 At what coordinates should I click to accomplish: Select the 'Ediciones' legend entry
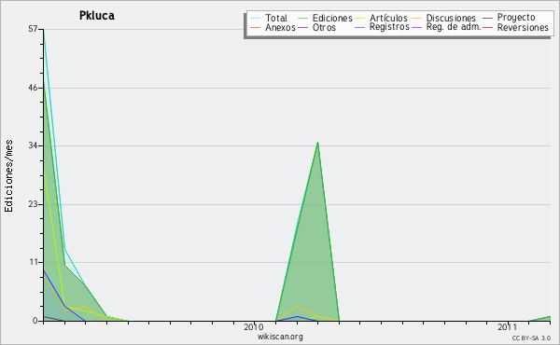(x=332, y=19)
